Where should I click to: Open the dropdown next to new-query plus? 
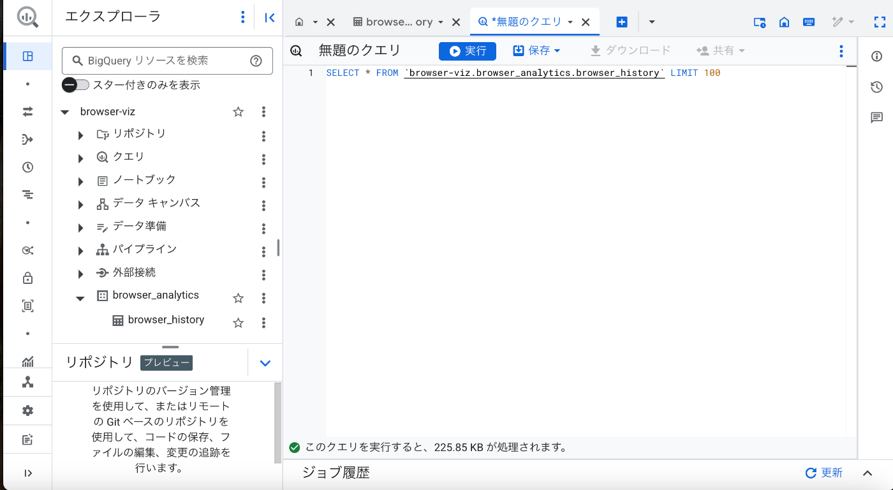point(651,22)
